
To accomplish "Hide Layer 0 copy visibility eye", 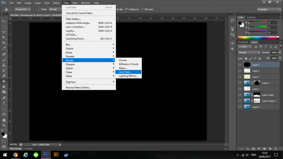I will (x=240, y=95).
